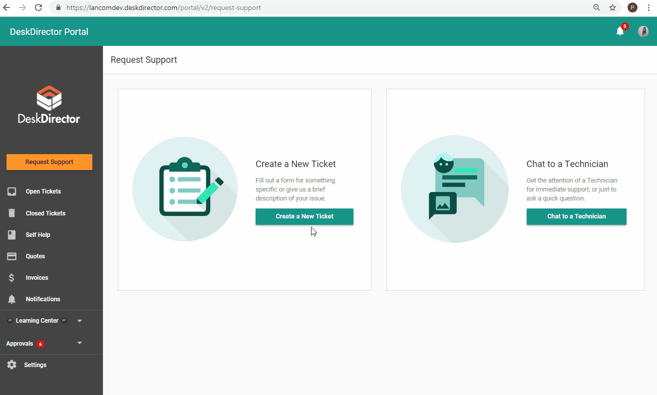
Task: Click the Invoices dollar icon
Action: [x=11, y=278]
